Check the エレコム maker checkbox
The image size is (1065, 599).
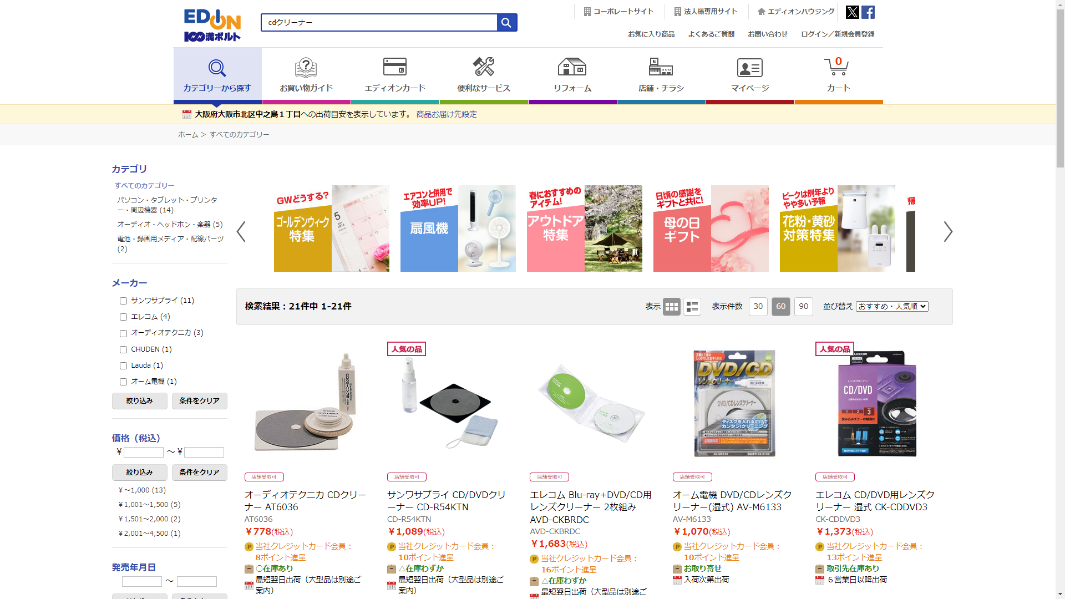click(x=123, y=317)
